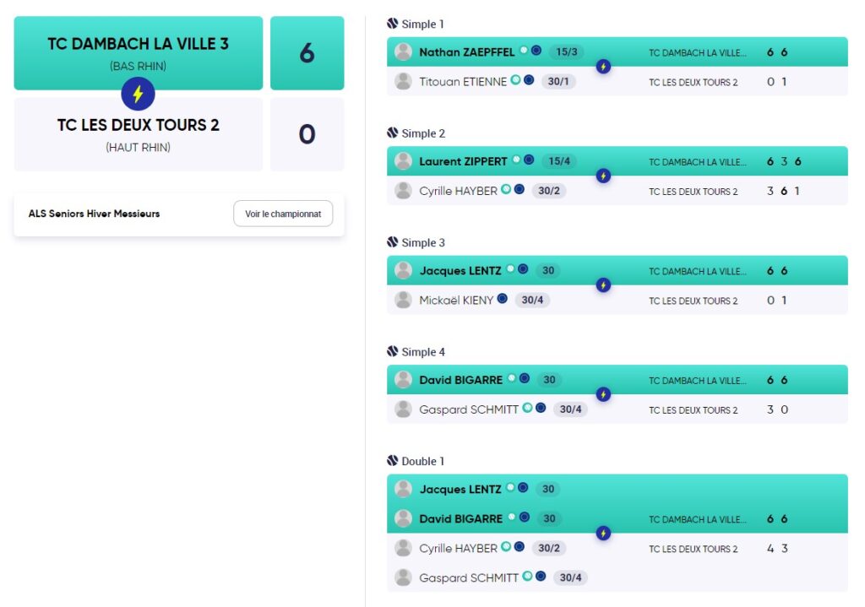Viewport: 865px width, 607px height.
Task: Click the 15/3 ranking pill for Nathan ZAEPFFEL
Action: (x=567, y=51)
